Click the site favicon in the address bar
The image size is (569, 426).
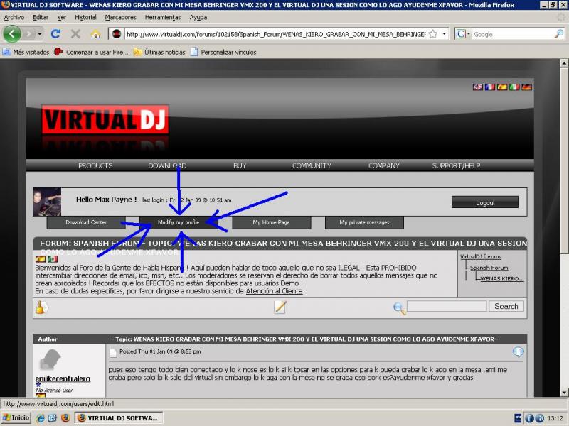pyautogui.click(x=117, y=34)
